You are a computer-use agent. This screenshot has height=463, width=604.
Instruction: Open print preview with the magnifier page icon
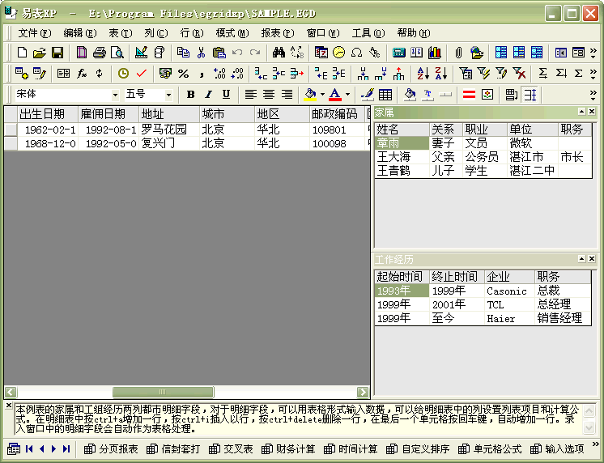[x=117, y=53]
